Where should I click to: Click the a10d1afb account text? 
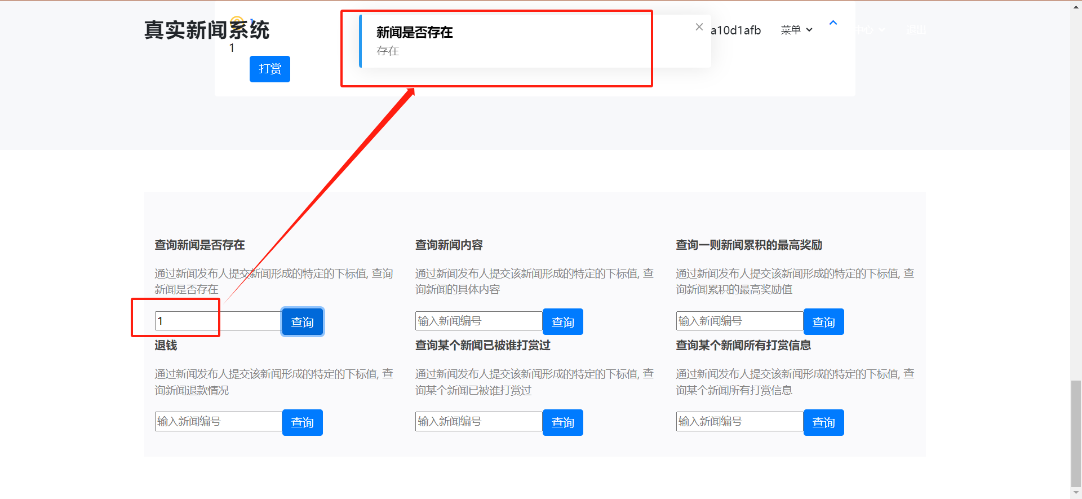click(x=735, y=30)
